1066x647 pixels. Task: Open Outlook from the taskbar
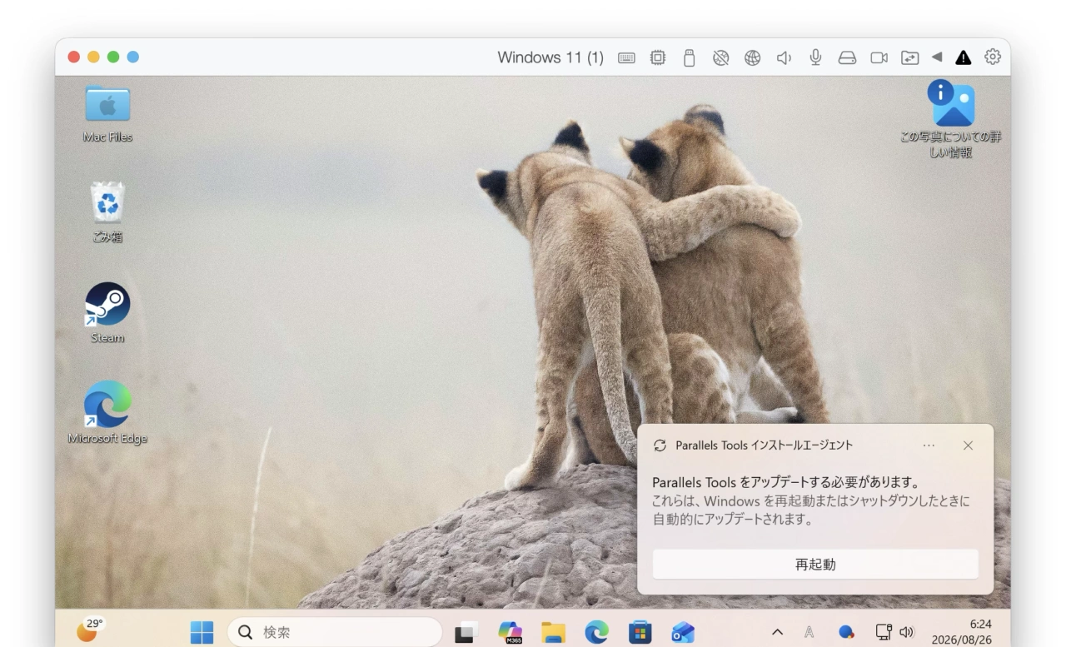[x=683, y=633]
